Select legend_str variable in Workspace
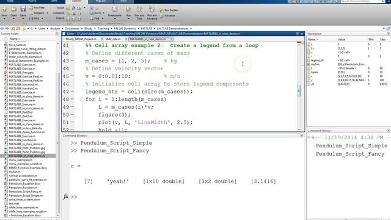The width and height of the screenshot is (391, 220). pos(318,61)
